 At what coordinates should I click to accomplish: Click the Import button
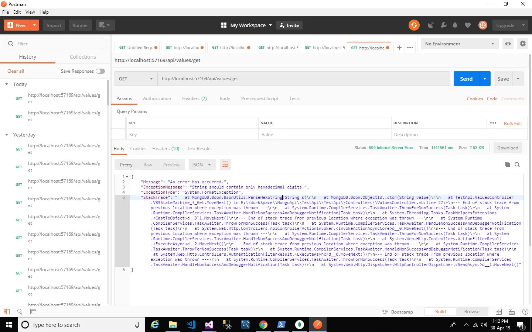coord(54,25)
